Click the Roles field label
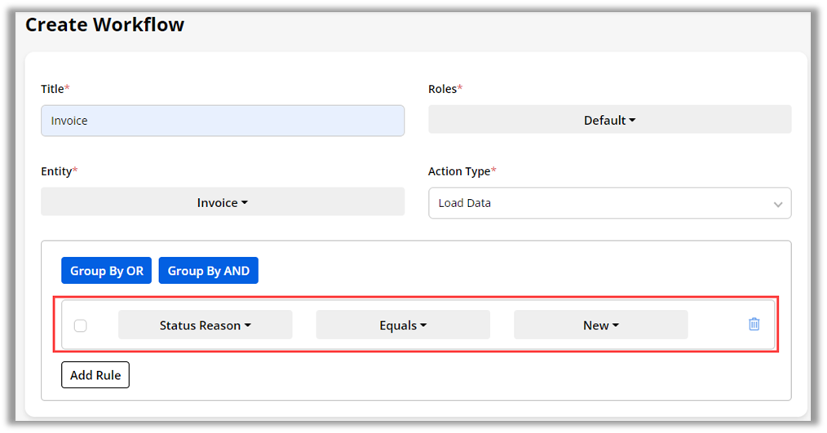The width and height of the screenshot is (827, 433). click(x=442, y=88)
